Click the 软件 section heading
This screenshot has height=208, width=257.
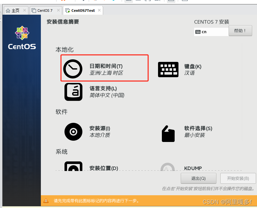coord(62,112)
